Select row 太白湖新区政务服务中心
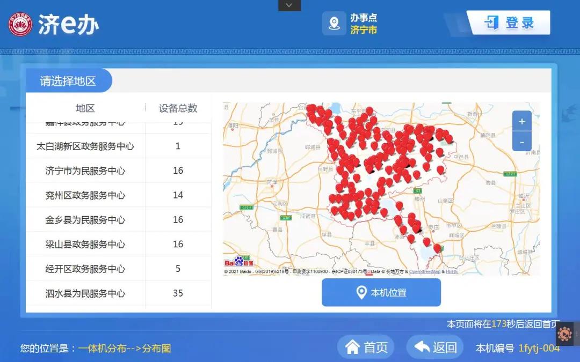This screenshot has height=362, width=580. coord(118,146)
